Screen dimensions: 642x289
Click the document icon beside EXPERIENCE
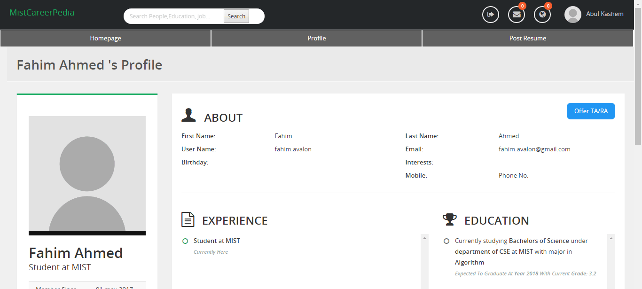click(x=188, y=219)
